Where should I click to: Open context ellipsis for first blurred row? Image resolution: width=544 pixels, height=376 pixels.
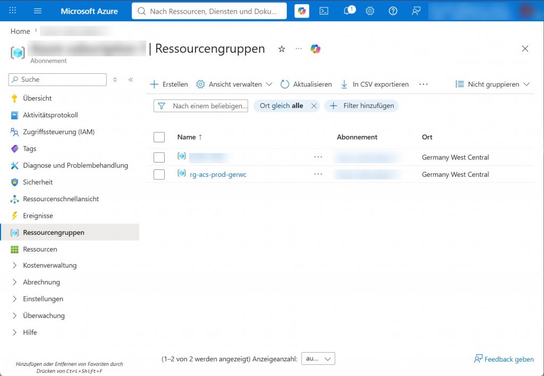tap(318, 157)
